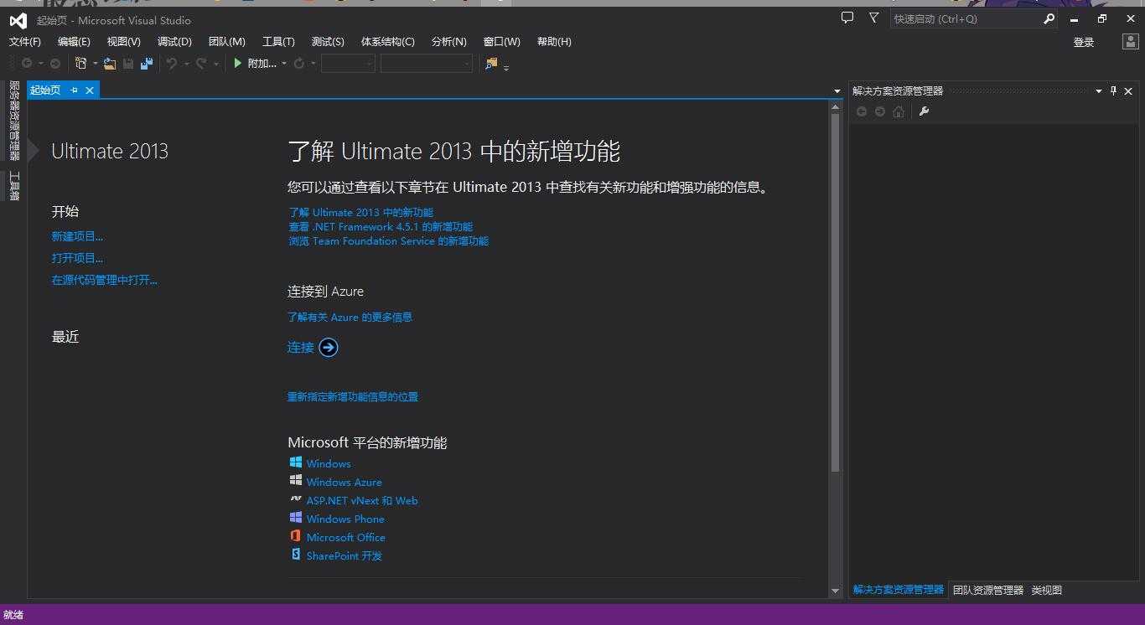Open the 分析(N) menu
Image resolution: width=1145 pixels, height=625 pixels.
click(448, 41)
